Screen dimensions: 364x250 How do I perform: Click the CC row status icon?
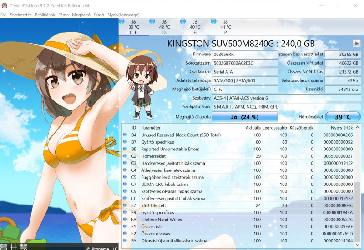click(125, 198)
